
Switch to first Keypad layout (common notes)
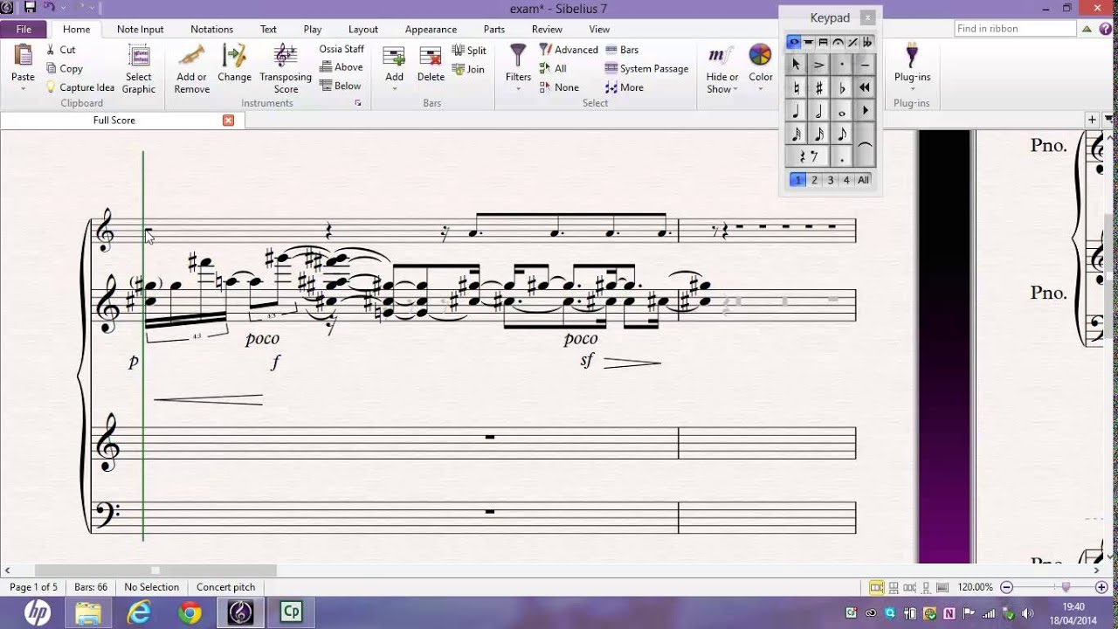793,42
